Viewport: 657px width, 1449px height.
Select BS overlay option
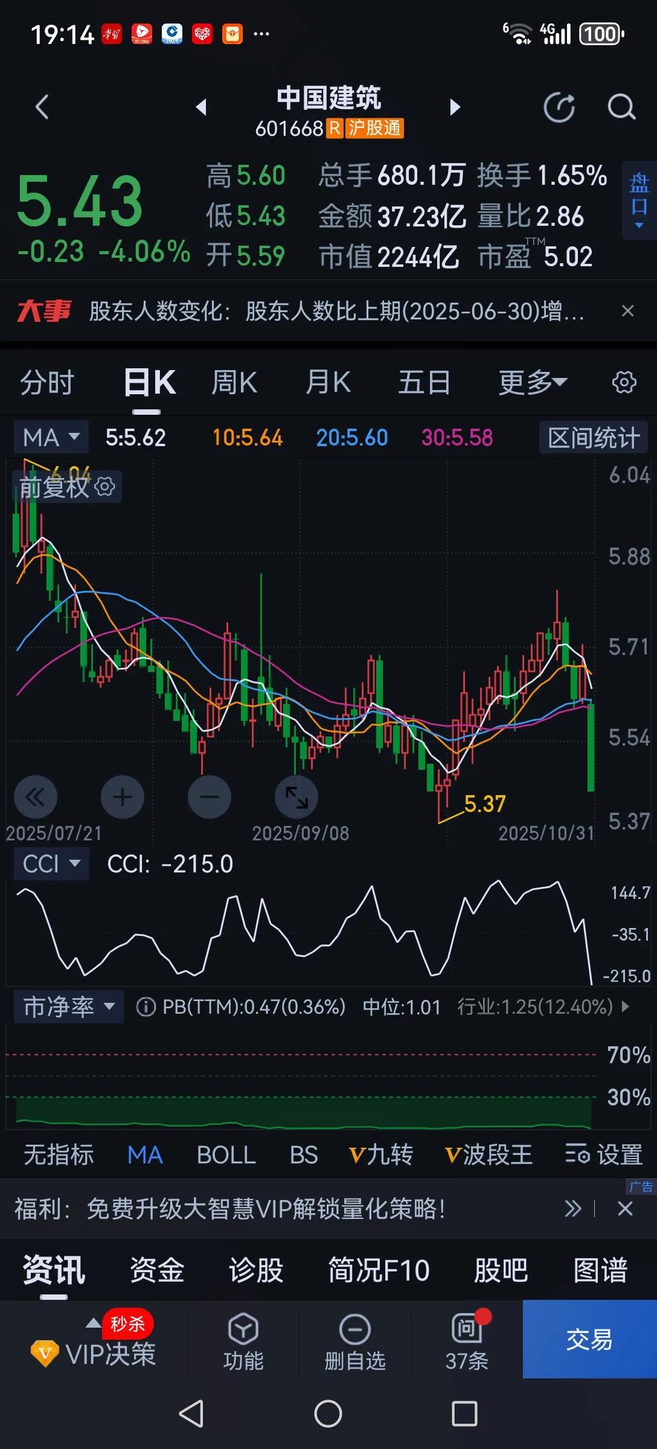pos(304,1154)
